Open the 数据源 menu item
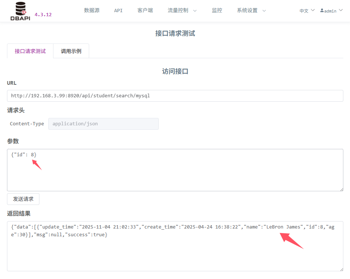Viewport: 350px width, 279px height. [92, 10]
